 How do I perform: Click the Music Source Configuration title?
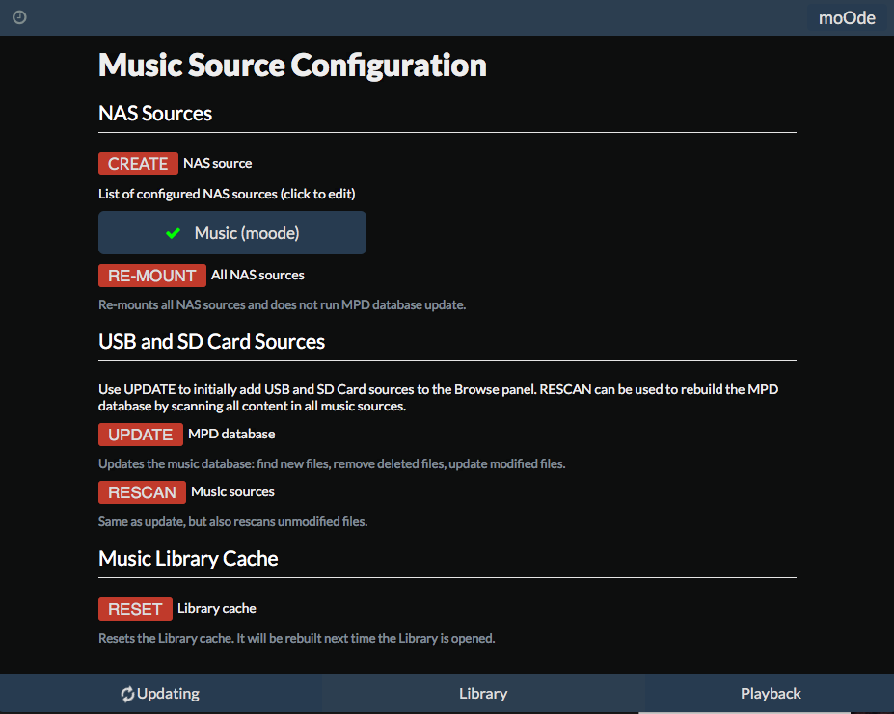click(x=292, y=65)
